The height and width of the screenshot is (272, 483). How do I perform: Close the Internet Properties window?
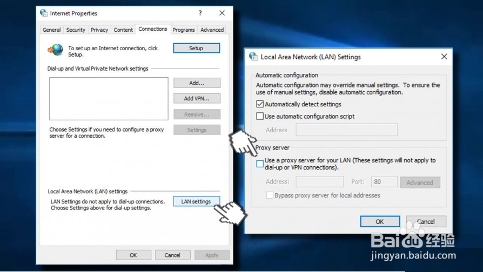coord(222,13)
